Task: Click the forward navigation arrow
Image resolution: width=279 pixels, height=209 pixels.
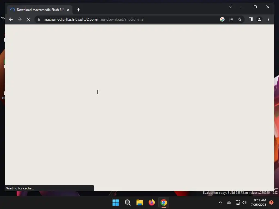Action: click(x=20, y=19)
